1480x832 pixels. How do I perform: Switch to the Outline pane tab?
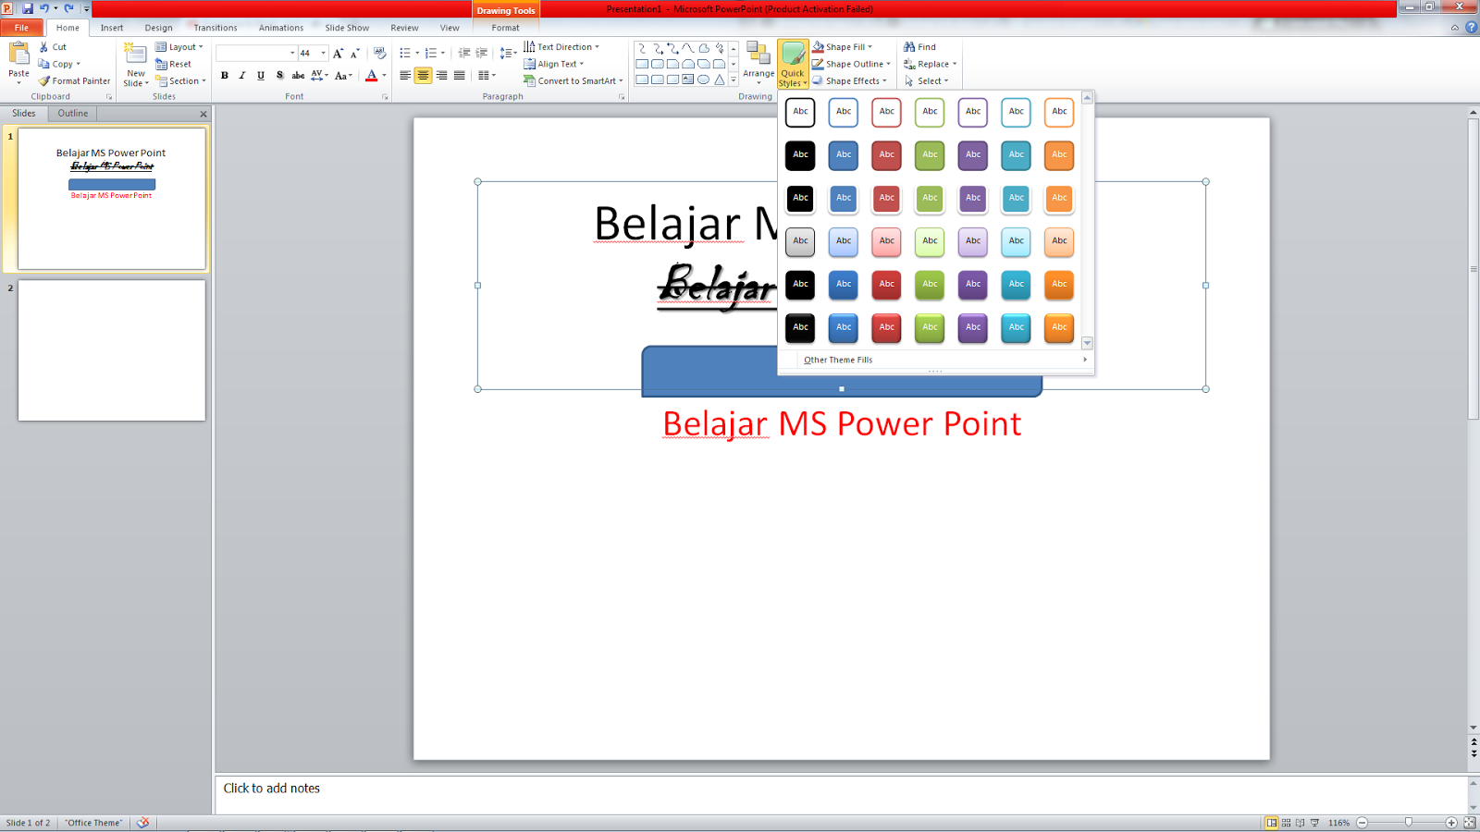(73, 114)
